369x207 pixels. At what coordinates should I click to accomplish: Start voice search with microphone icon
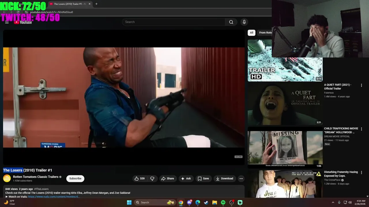click(244, 22)
